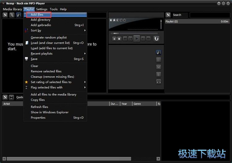232x163 pixels.
Task: Select the highlighted lyrics view icon in player panel
Action: pyautogui.click(x=159, y=52)
